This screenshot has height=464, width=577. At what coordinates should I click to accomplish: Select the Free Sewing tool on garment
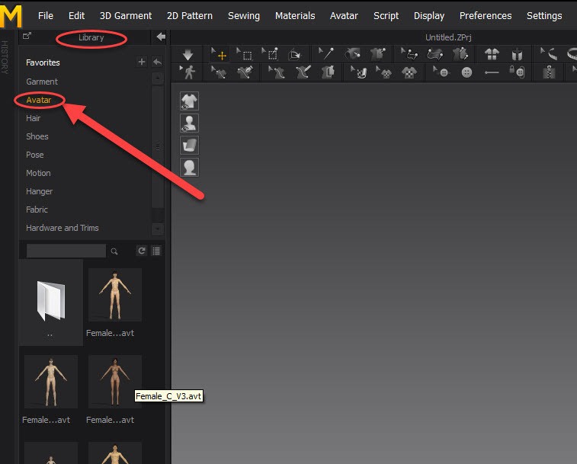pyautogui.click(x=460, y=54)
